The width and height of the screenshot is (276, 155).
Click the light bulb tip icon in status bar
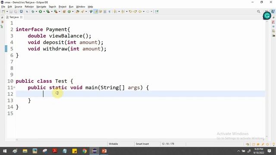[274, 144]
